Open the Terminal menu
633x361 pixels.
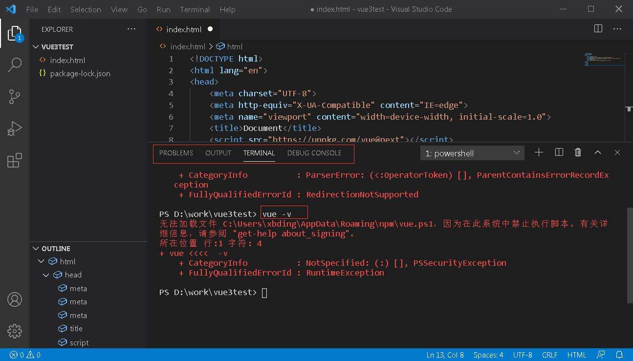click(195, 9)
